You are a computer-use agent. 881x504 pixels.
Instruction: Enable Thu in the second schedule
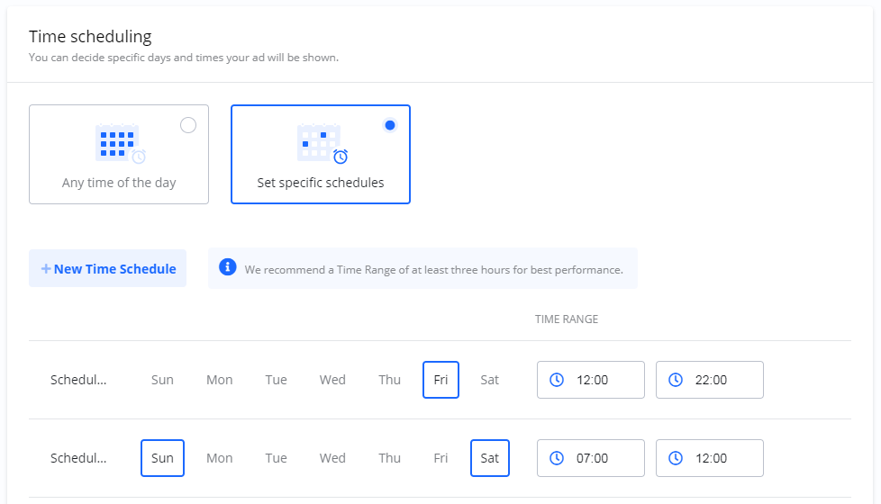(389, 458)
